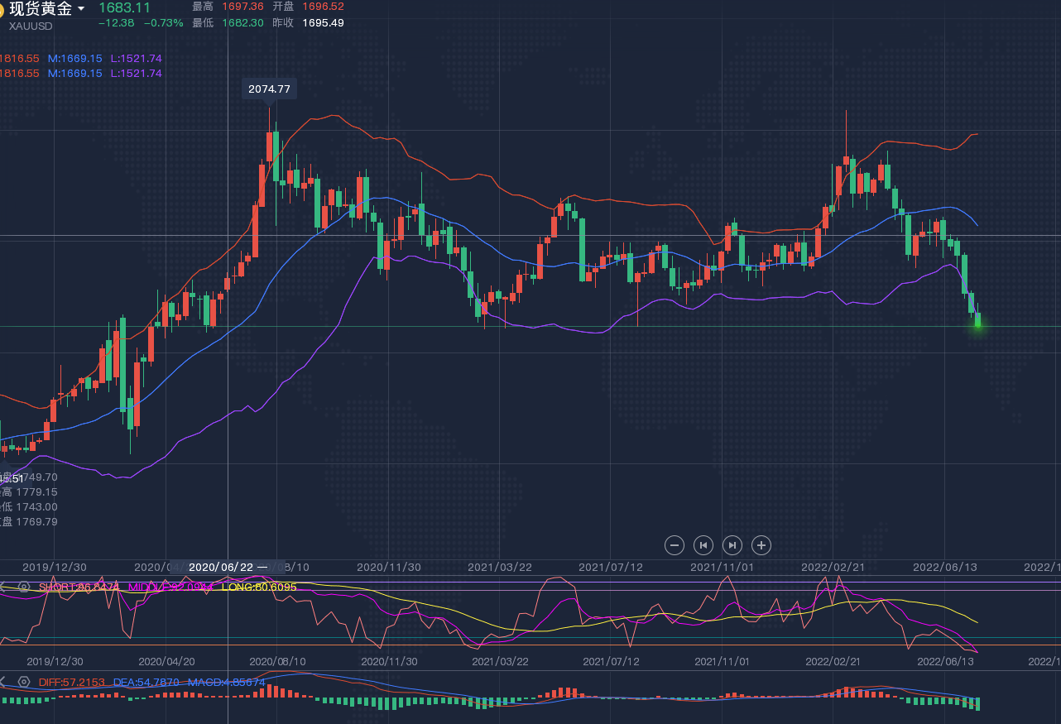Click the zoom in plus button

[761, 545]
